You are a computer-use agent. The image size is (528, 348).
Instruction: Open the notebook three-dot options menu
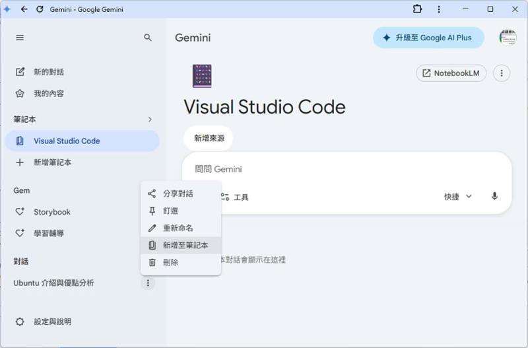click(502, 73)
